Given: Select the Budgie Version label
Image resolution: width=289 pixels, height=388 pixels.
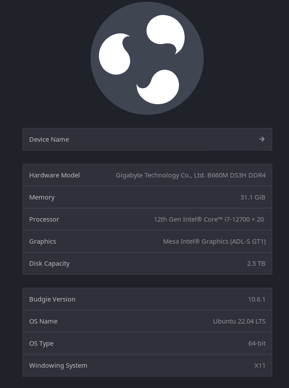Looking at the screenshot, I should pos(52,299).
